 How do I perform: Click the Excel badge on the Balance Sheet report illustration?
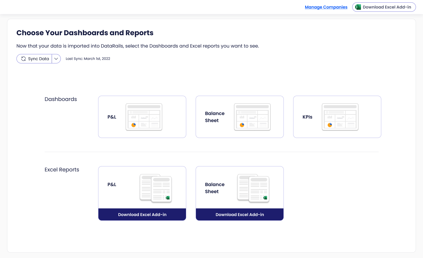tap(265, 198)
